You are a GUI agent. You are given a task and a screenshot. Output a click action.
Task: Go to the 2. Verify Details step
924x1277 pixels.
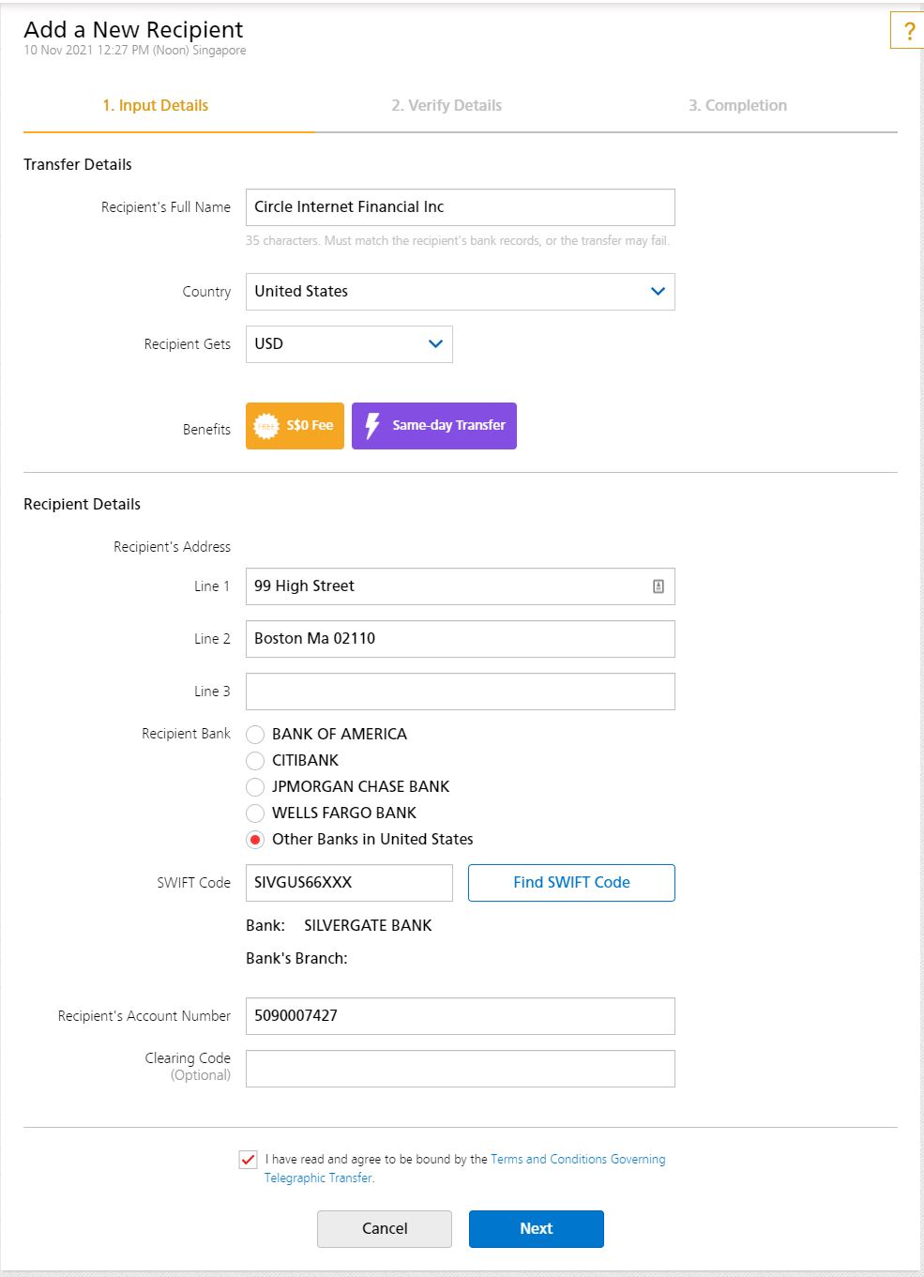click(x=447, y=106)
